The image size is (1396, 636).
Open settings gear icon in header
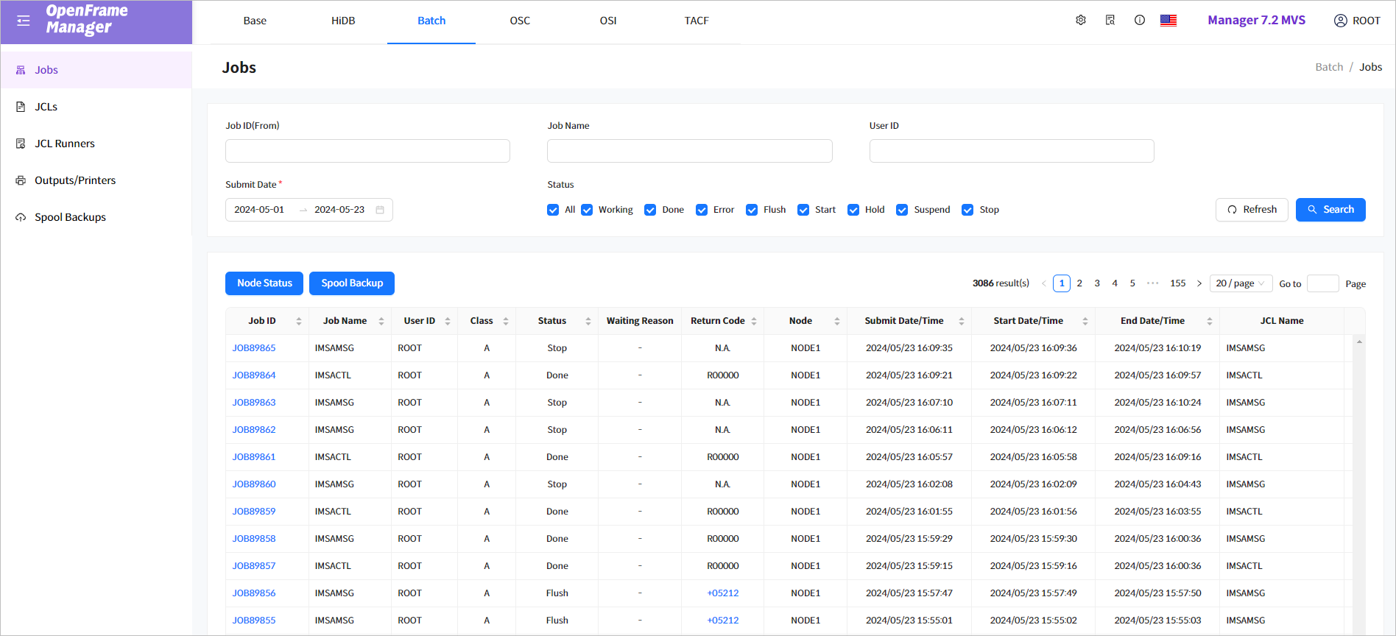pos(1081,21)
